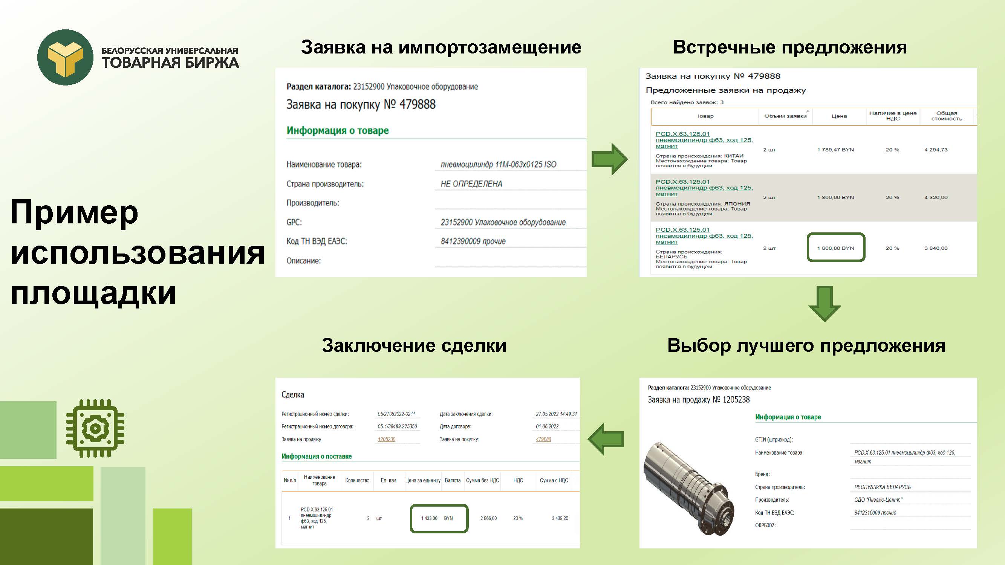The width and height of the screenshot is (1005, 565).
Task: Click the microchip gear icon
Action: click(x=95, y=428)
